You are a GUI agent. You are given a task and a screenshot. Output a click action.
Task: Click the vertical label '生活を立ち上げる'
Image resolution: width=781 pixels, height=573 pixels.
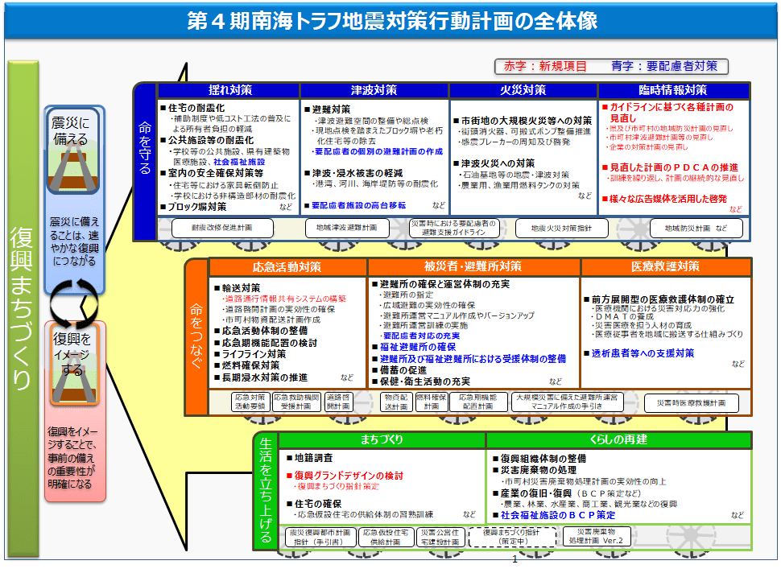[x=266, y=490]
